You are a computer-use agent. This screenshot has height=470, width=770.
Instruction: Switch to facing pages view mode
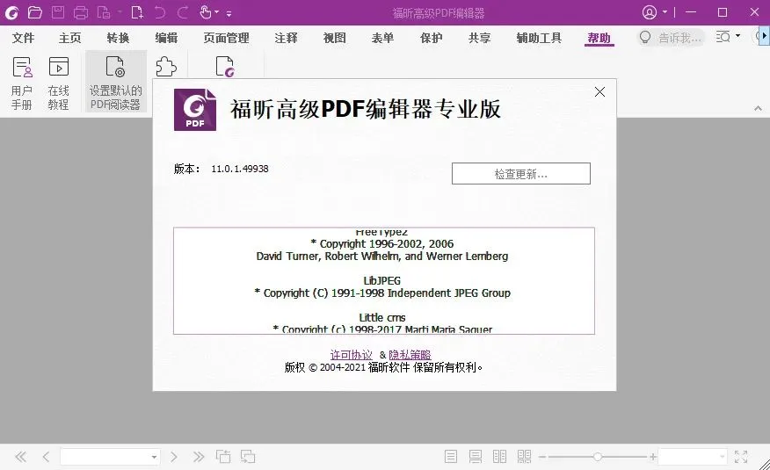pos(499,457)
